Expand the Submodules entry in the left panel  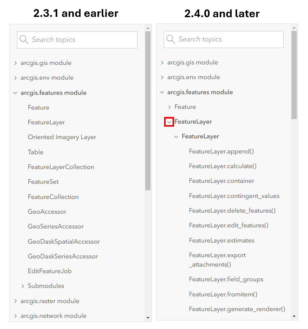tap(22, 286)
